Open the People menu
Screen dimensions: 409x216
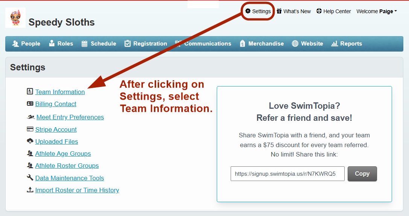[26, 44]
